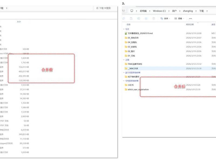Select folder name __MACOSX

133,68
